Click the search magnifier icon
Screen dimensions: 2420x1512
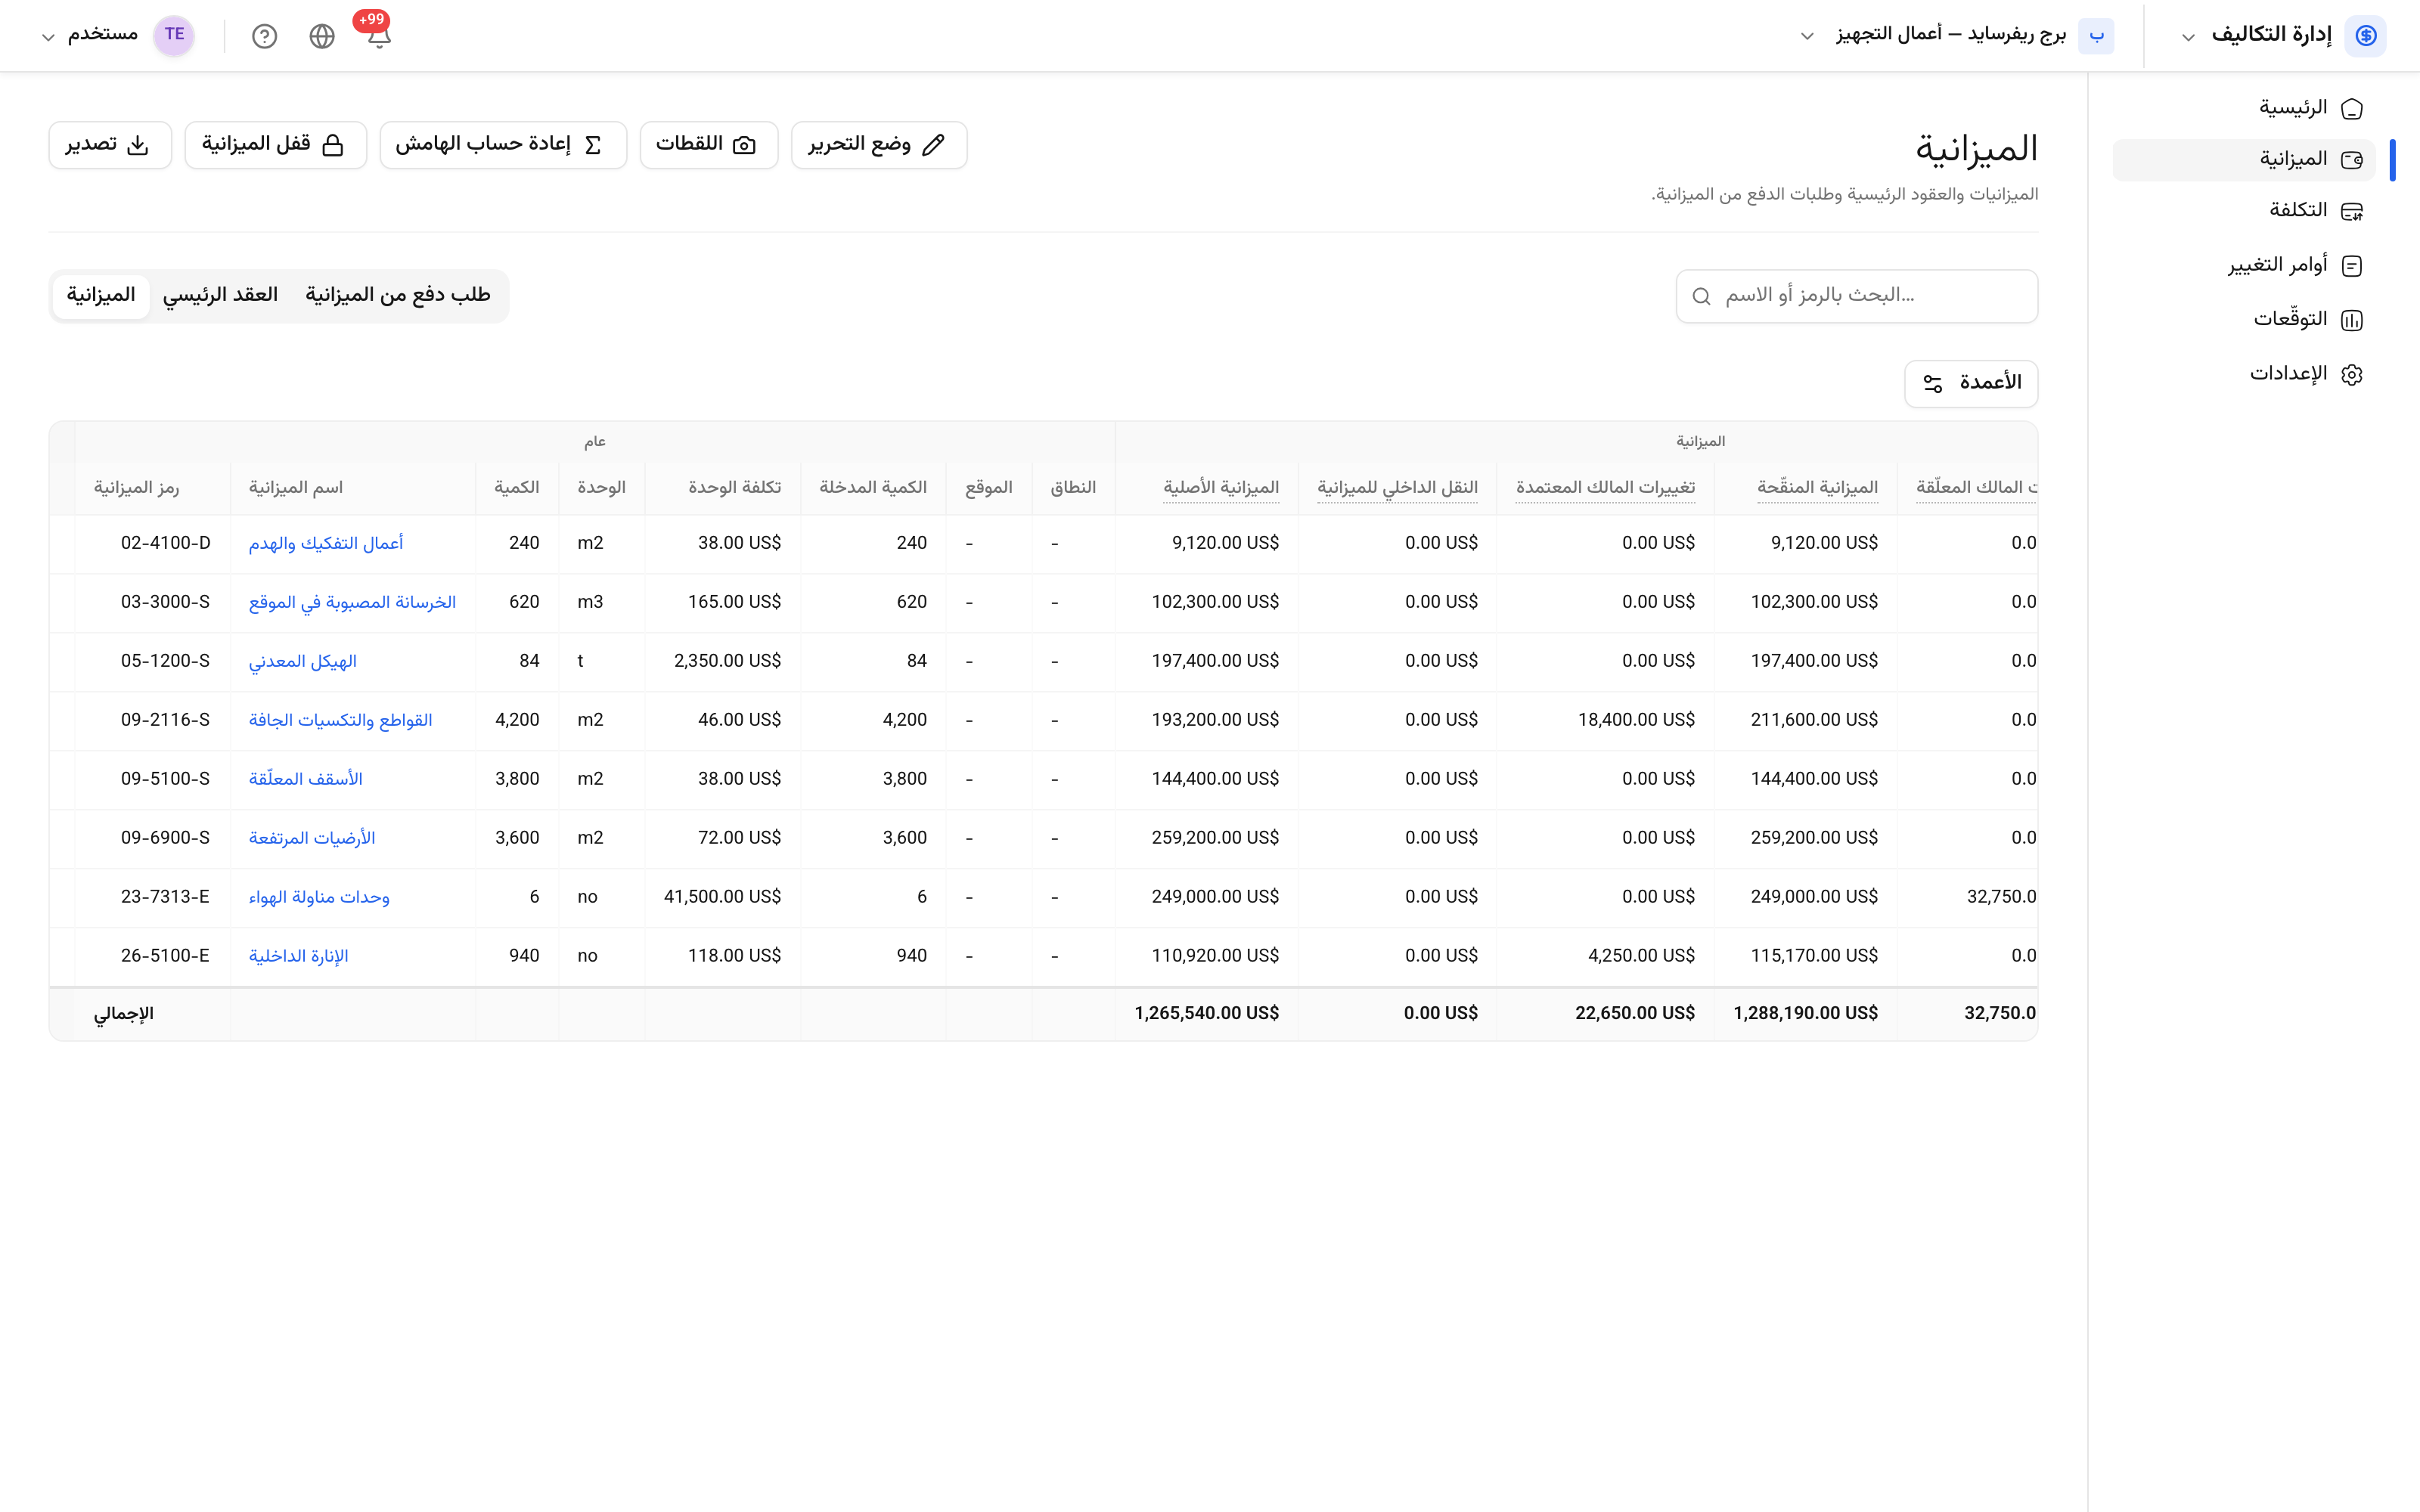coord(1701,296)
